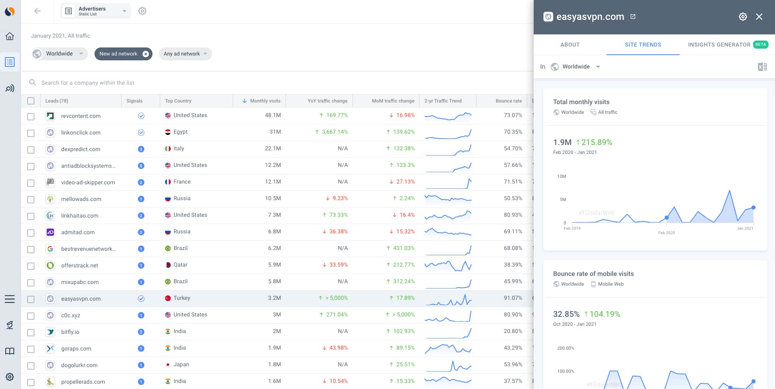Close the easyasvpn.com side panel
Image resolution: width=775 pixels, height=389 pixels.
[x=759, y=17]
